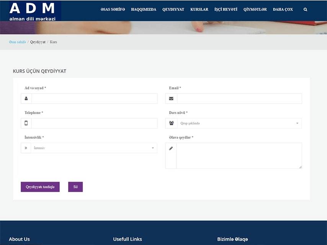
Task: Click into the Email input field
Action: (x=239, y=98)
